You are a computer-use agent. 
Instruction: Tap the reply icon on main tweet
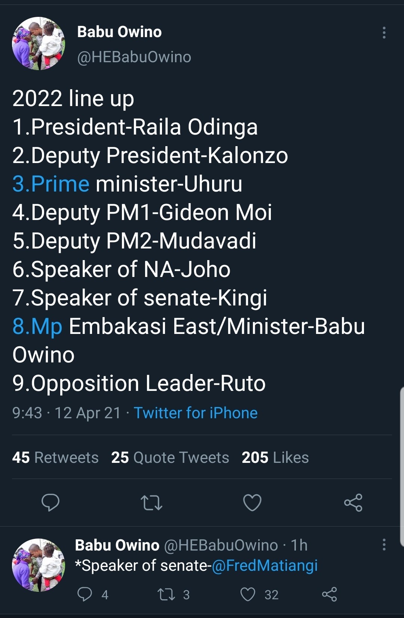click(x=50, y=503)
